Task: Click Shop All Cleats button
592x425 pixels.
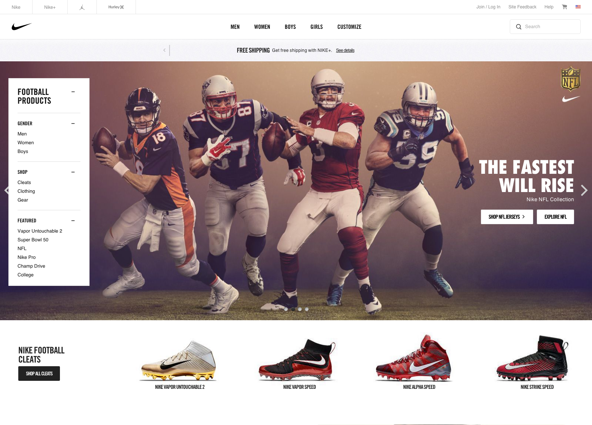Action: [39, 374]
